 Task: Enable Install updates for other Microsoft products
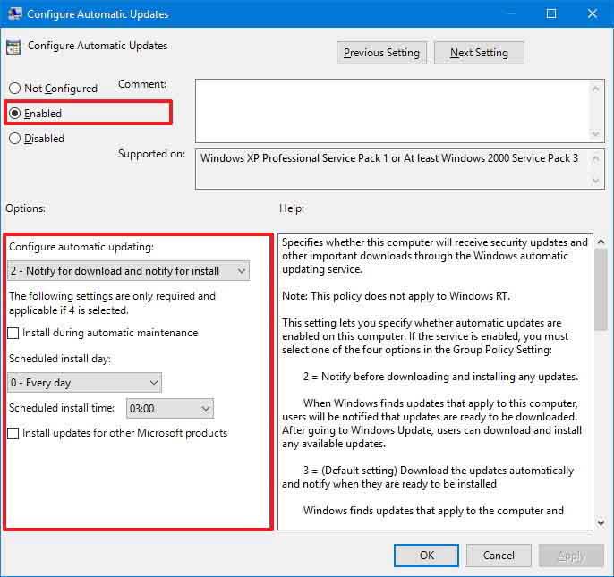(13, 433)
